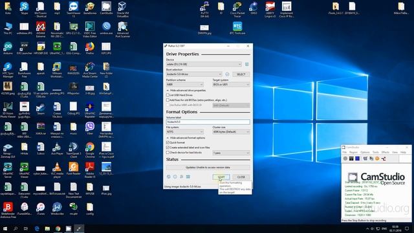Image resolution: width=414 pixels, height=233 pixels.
Task: Click the Volume label text field
Action: coord(208,122)
